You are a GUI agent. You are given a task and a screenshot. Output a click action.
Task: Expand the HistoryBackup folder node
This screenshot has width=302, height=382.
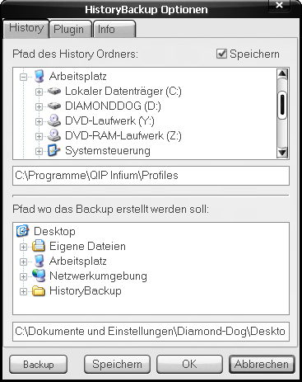tap(23, 291)
